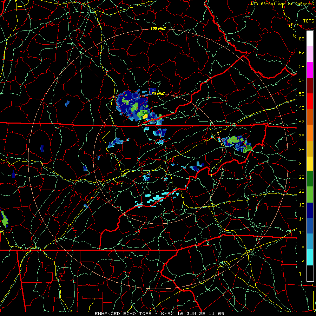Click the legend value "22"

click(302, 191)
